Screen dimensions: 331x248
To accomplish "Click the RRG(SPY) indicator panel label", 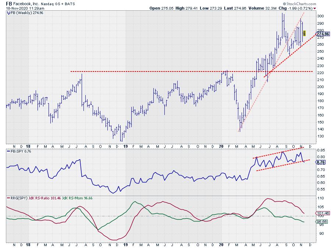I will [x=17, y=198].
